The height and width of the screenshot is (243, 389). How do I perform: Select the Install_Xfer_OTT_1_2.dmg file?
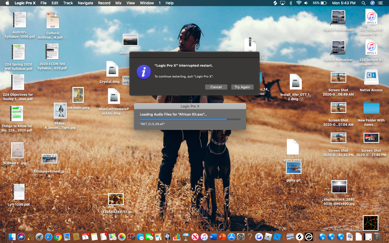coord(296,82)
